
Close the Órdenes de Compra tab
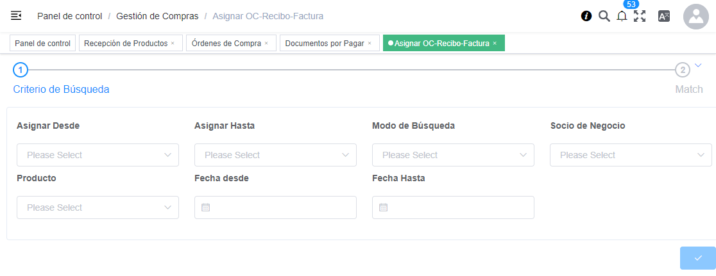click(x=266, y=44)
